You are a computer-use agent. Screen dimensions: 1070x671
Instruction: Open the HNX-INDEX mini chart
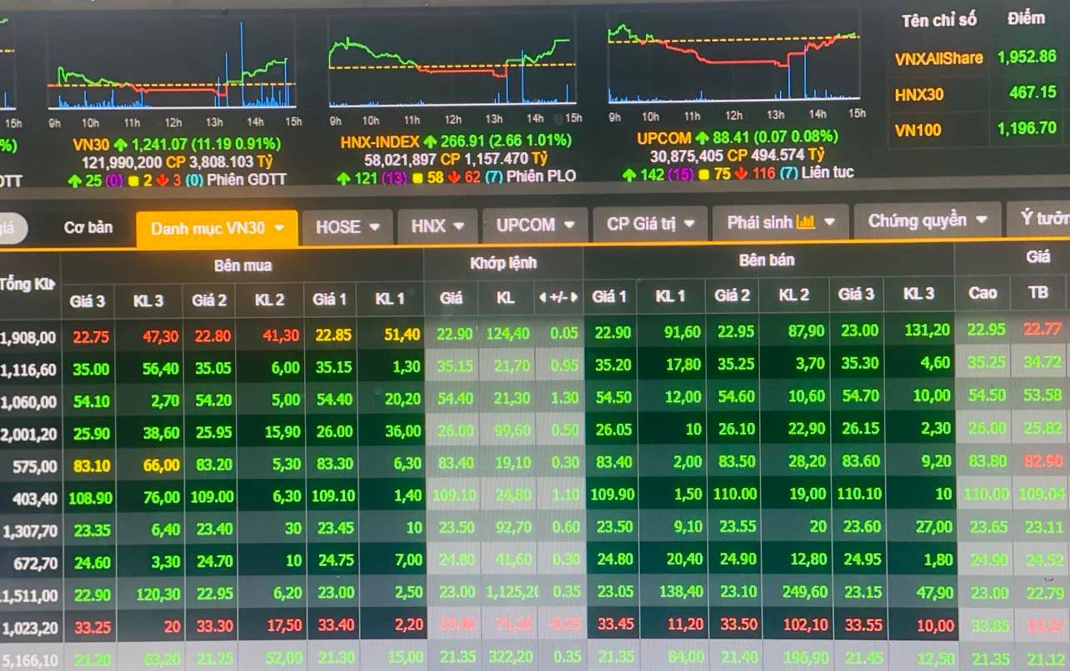[452, 60]
